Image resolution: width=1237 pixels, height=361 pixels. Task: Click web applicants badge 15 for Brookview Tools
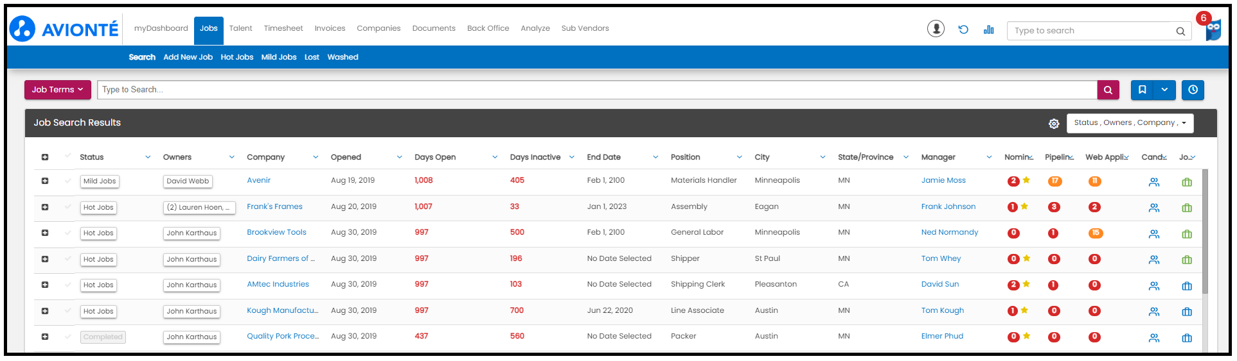click(x=1096, y=233)
